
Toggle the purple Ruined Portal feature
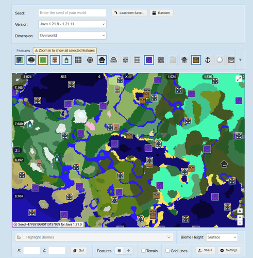point(149,60)
